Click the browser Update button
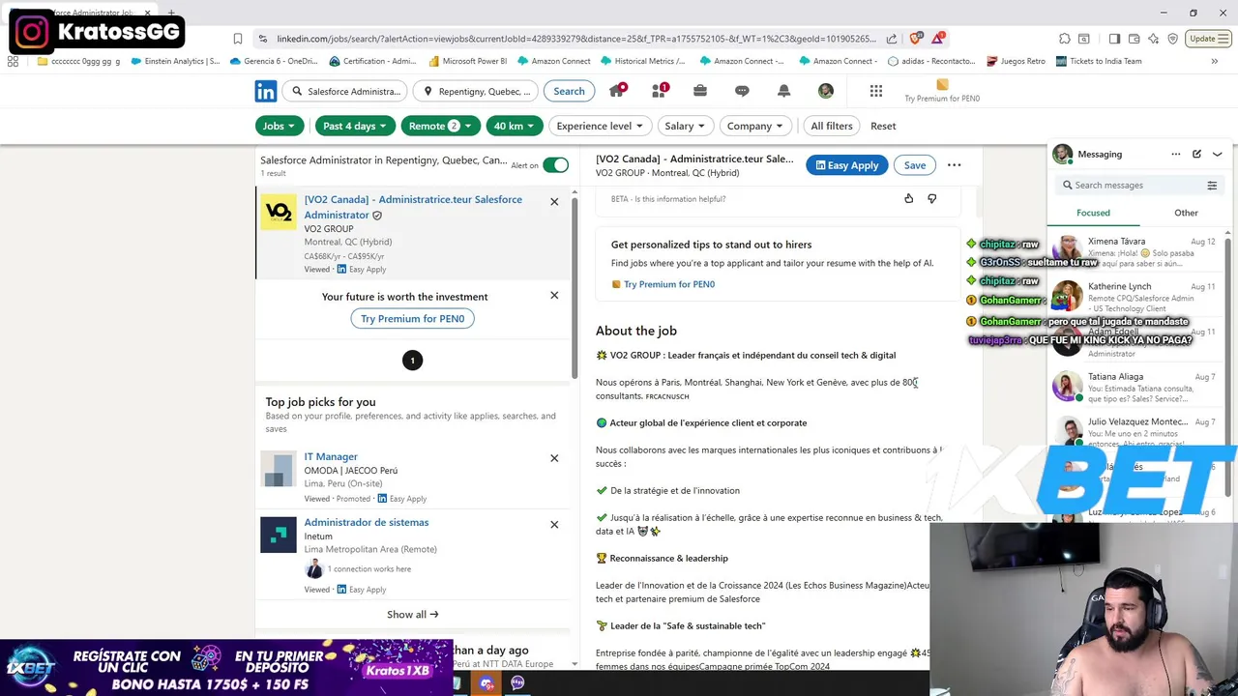1238x696 pixels. click(1207, 39)
